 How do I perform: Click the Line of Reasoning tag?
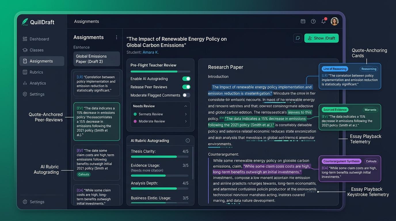[x=335, y=69]
